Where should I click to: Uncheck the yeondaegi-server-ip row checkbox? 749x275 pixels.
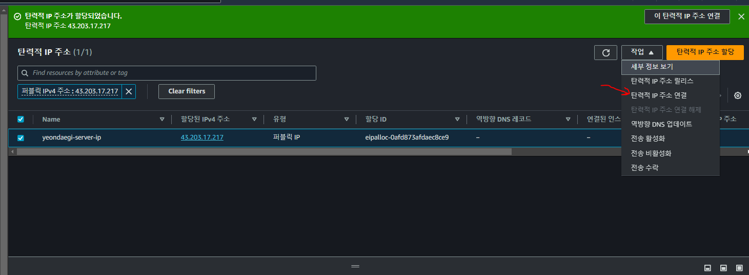[21, 137]
